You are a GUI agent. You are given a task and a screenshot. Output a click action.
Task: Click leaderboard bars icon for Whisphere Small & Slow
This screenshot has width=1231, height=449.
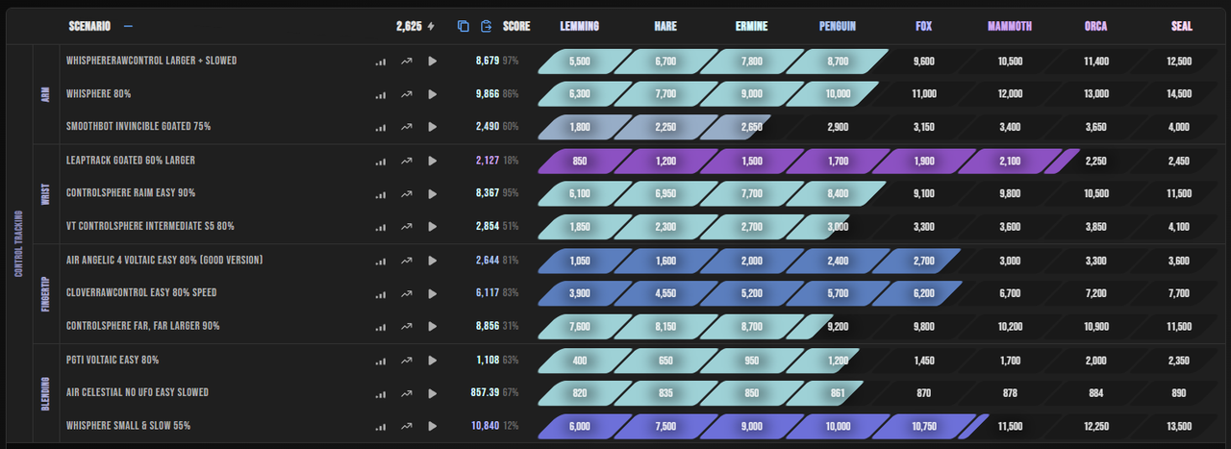pos(381,428)
